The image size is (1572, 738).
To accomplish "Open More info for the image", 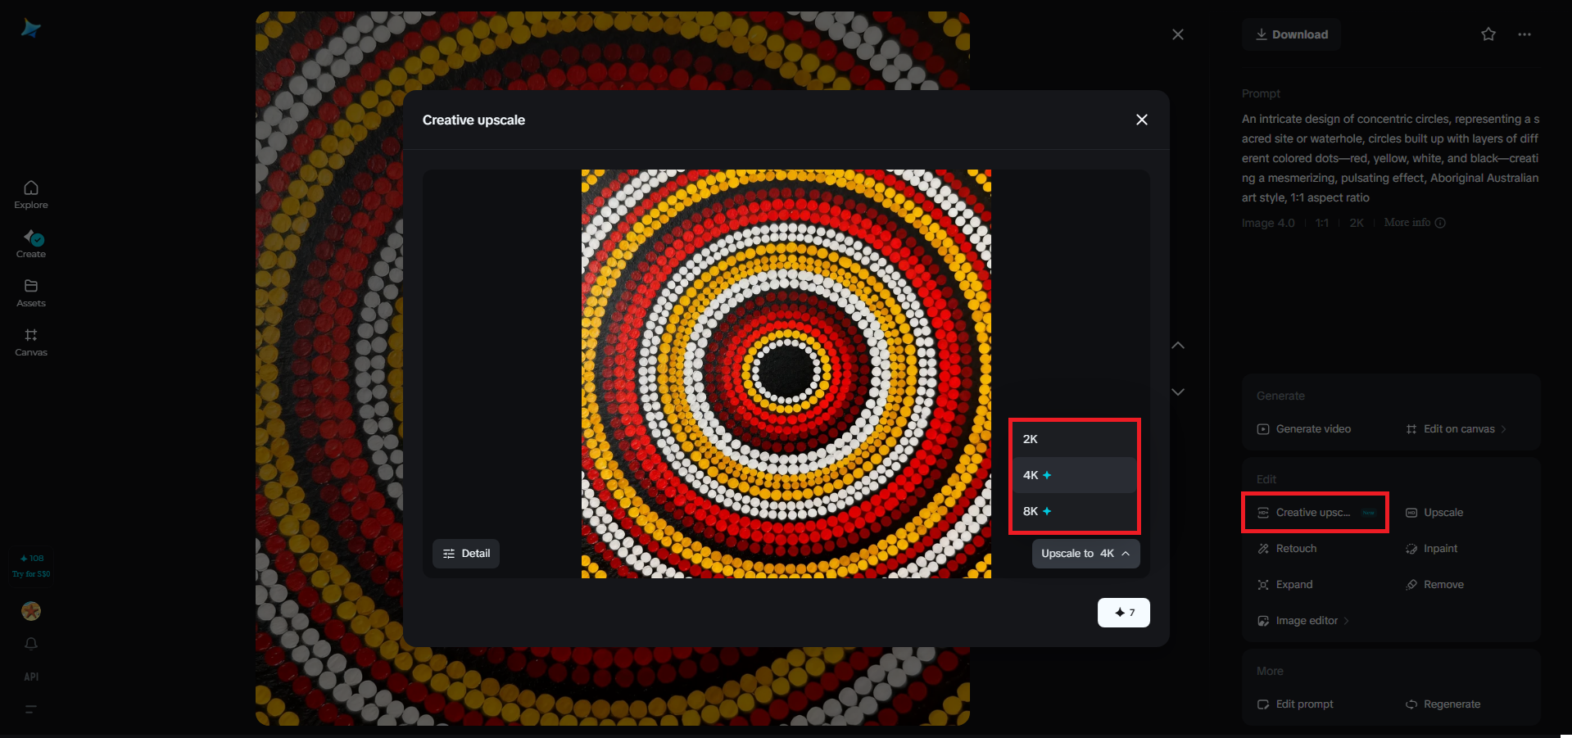I will tap(1415, 223).
